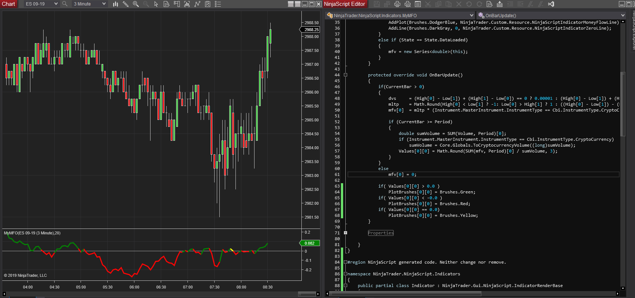Click the Find document search icon in editor
635x298 pixels.
pyautogui.click(x=490, y=4)
